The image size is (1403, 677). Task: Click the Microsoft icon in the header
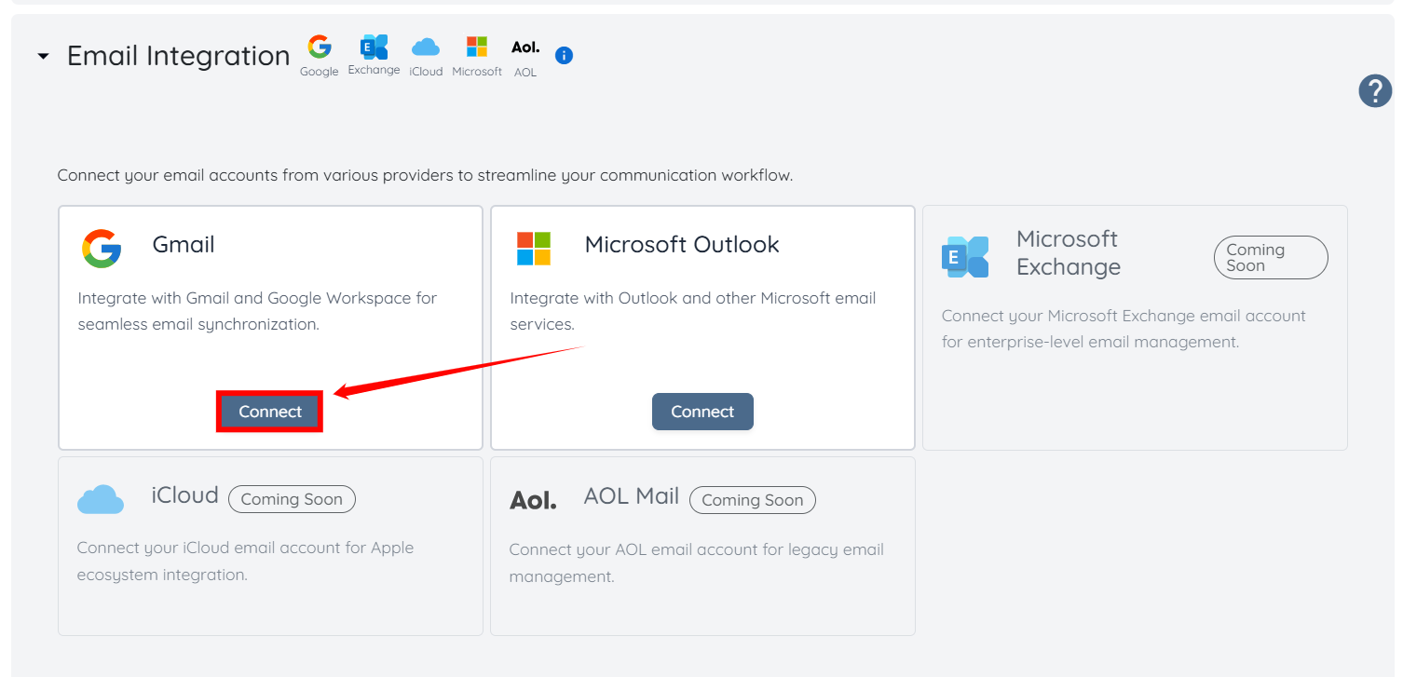coord(477,47)
